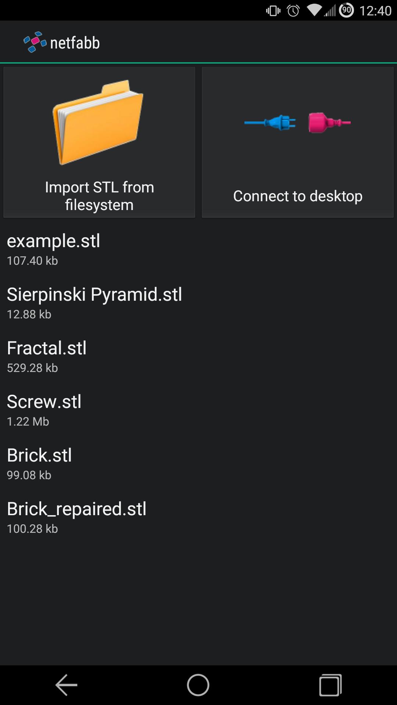Tap the 12:40 clock in status bar
Screen dimensions: 397x705
[375, 11]
